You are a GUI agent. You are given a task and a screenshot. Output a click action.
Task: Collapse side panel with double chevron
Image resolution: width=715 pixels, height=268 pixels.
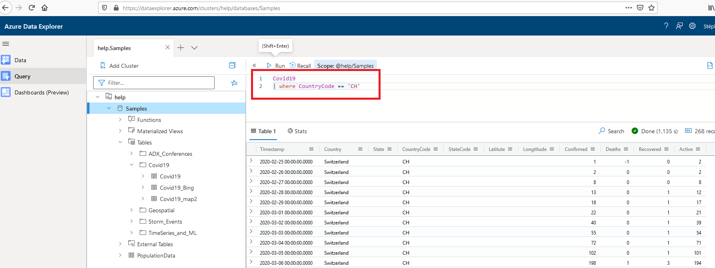254,65
